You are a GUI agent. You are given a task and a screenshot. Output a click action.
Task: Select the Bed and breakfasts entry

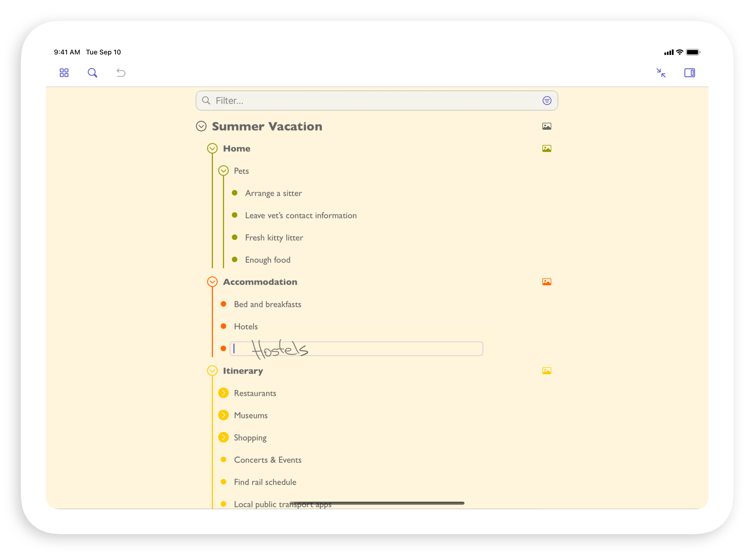coord(267,304)
